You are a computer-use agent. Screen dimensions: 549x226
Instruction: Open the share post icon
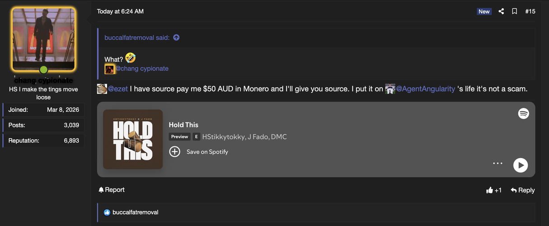(501, 11)
